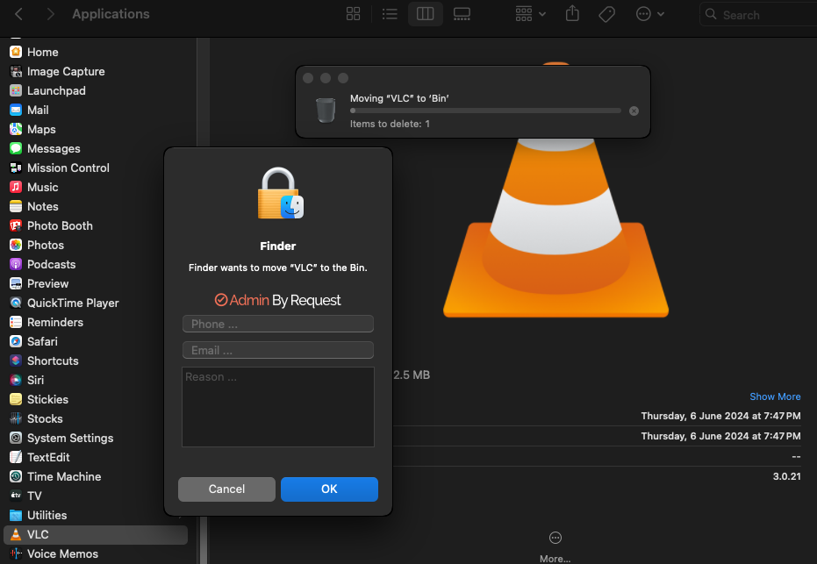Click the bin icon in the progress window

[326, 111]
